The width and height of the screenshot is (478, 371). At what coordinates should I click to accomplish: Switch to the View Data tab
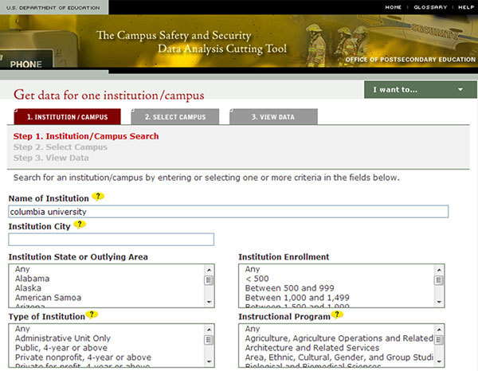[x=273, y=117]
